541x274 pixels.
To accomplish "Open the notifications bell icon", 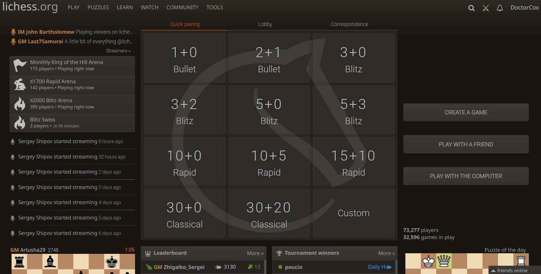I will tap(500, 8).
